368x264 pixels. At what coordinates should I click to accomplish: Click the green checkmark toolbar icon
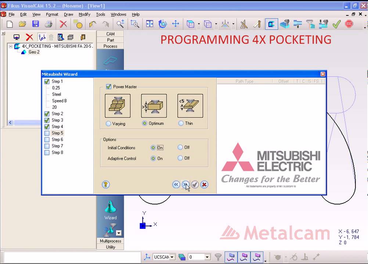[336, 24]
